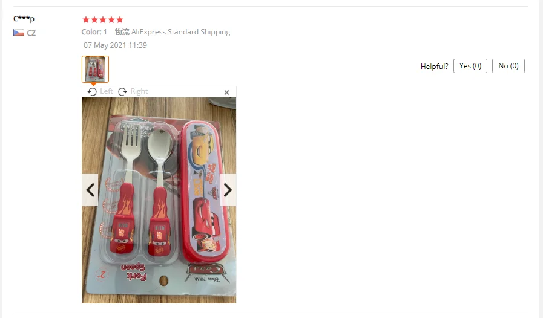Click the first red rating star
The image size is (543, 318).
coord(86,20)
